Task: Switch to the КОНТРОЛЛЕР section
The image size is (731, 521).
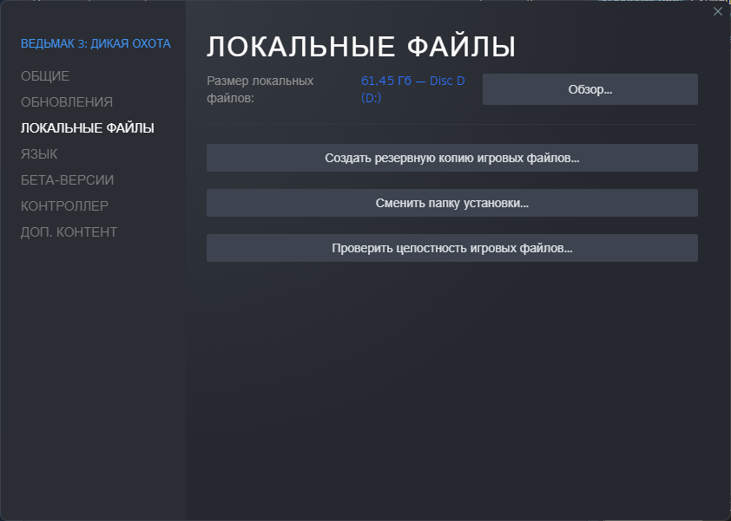Action: tap(64, 205)
